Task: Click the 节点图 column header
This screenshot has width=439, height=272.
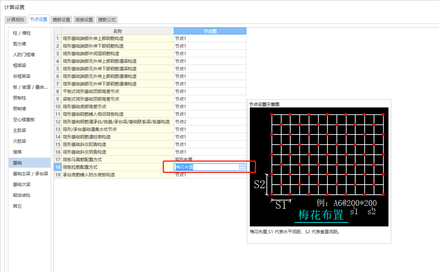Action: pyautogui.click(x=210, y=31)
